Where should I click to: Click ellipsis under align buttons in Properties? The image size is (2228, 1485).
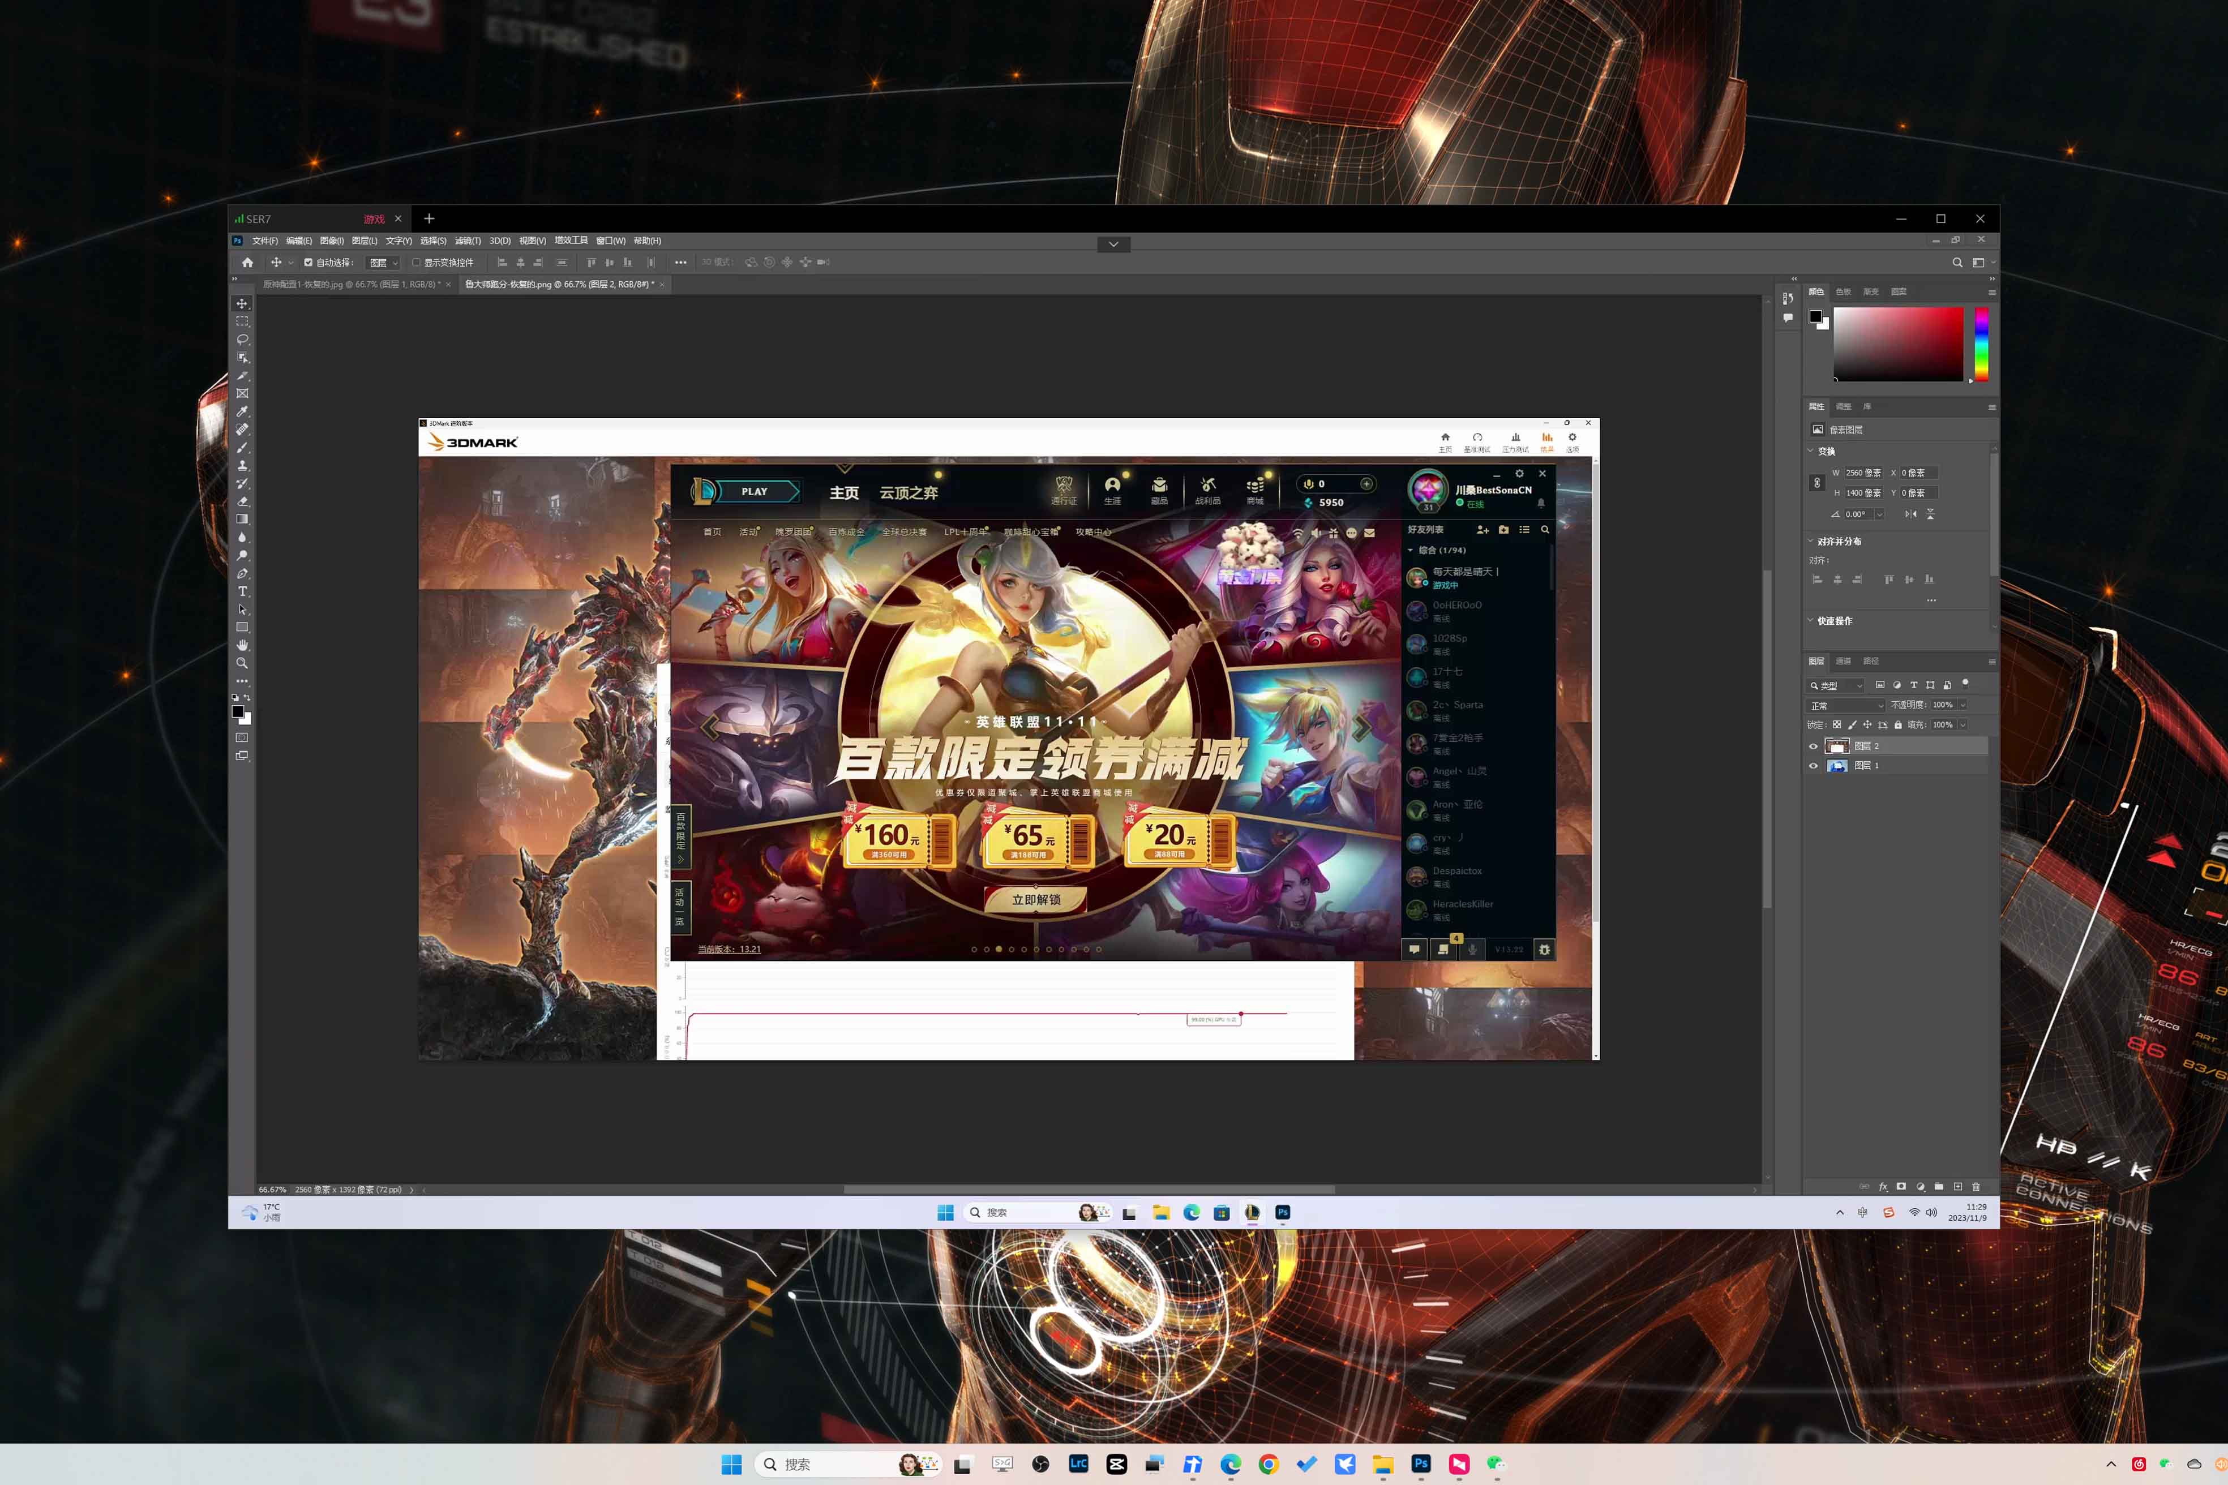[x=1931, y=600]
